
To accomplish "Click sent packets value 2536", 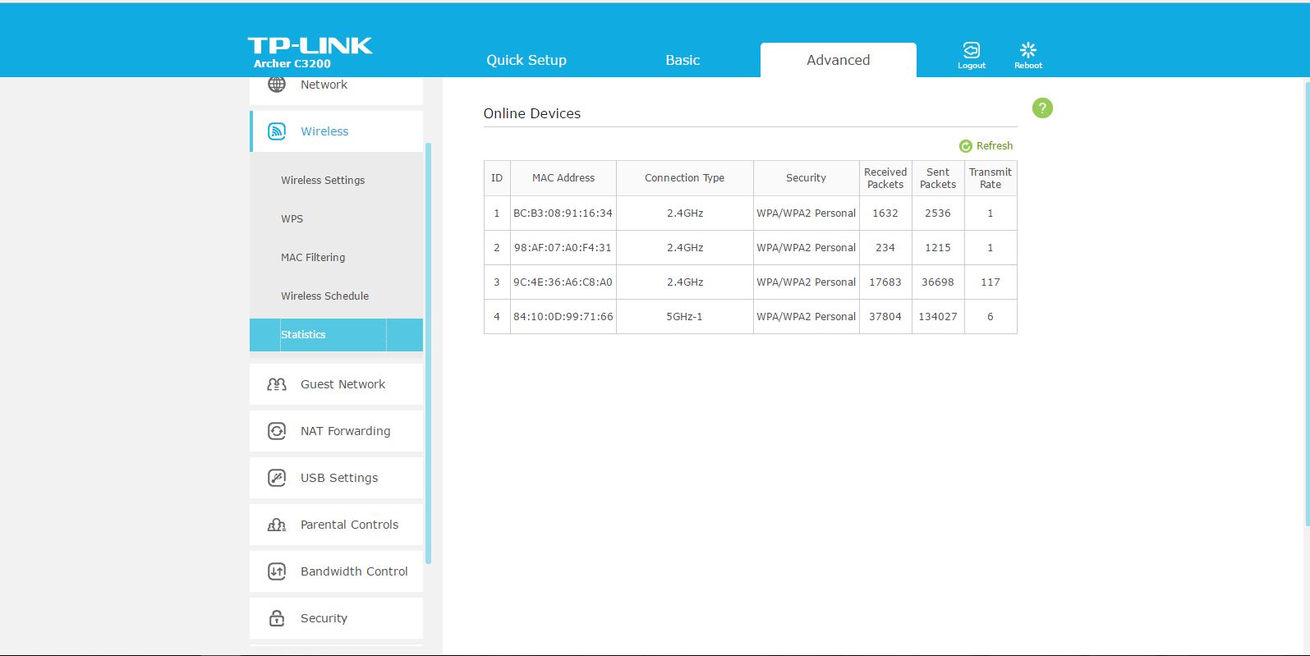I will click(938, 213).
